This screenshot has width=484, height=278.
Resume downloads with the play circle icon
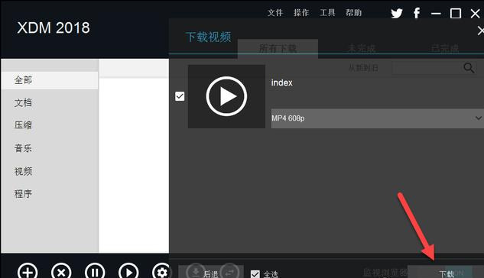tap(128, 272)
